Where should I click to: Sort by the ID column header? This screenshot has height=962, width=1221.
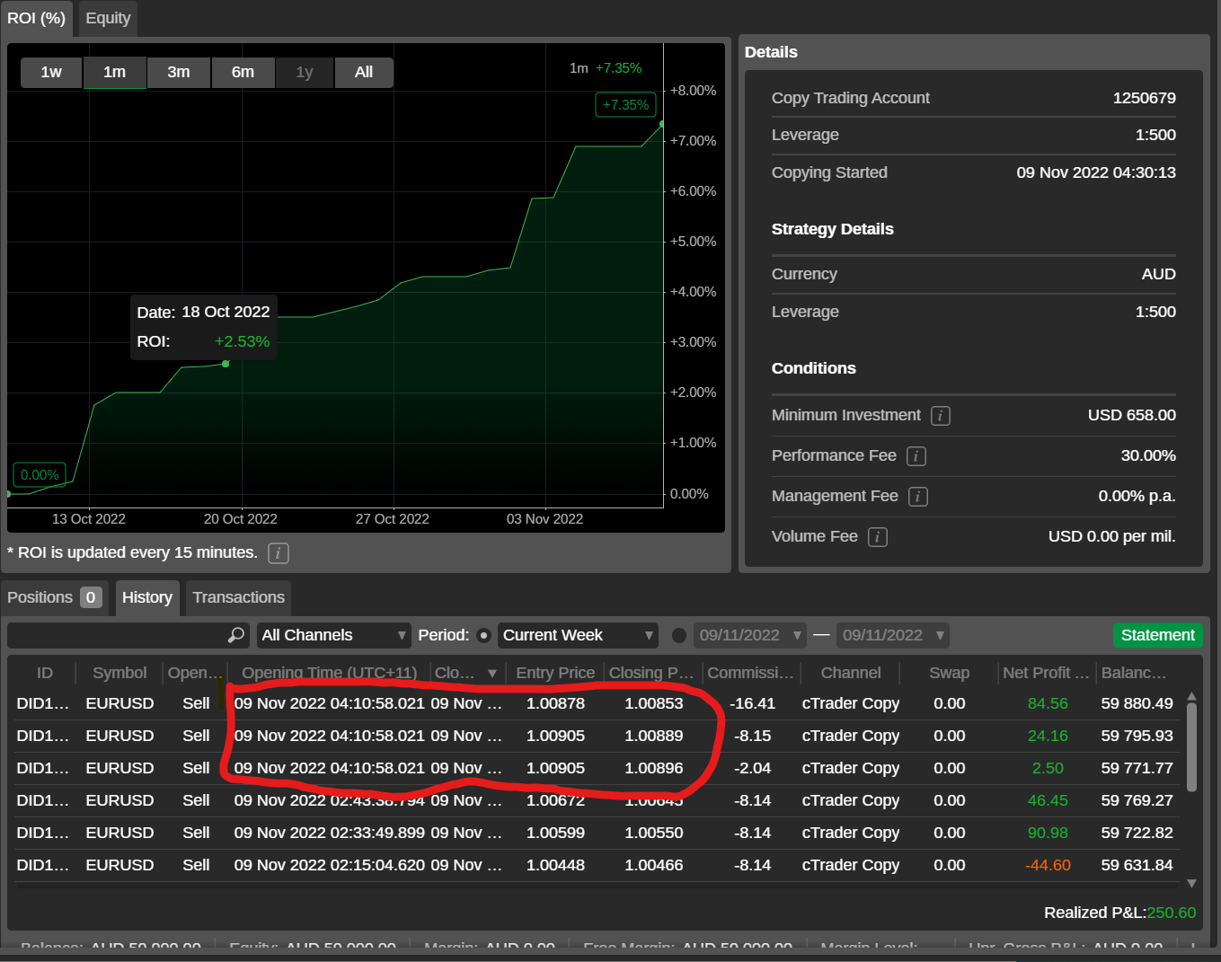[45, 674]
